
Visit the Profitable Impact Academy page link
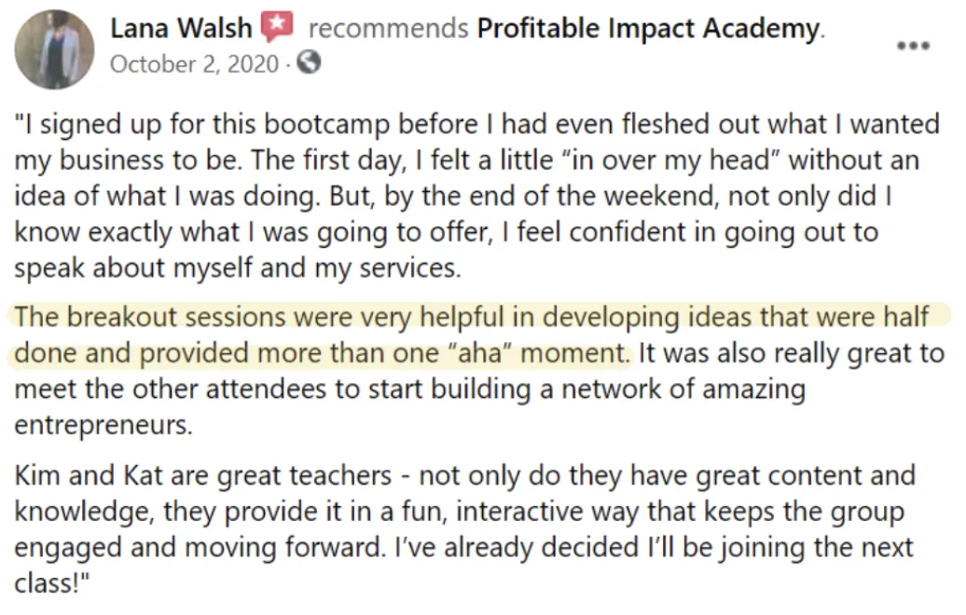click(x=649, y=28)
